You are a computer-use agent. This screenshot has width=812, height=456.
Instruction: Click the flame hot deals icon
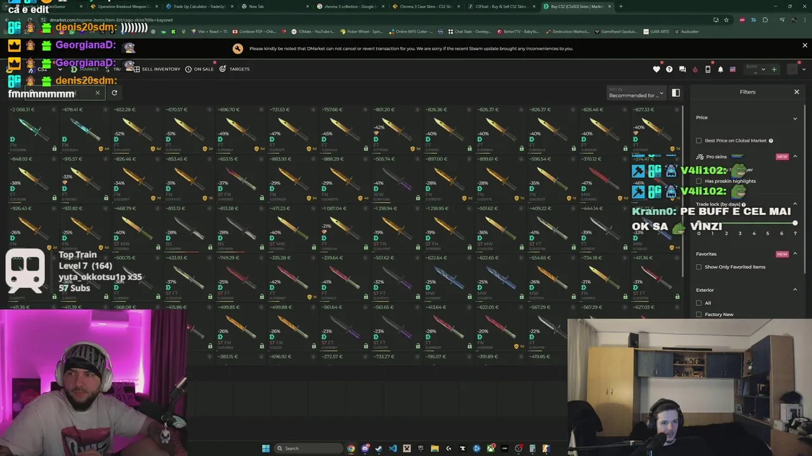point(695,69)
